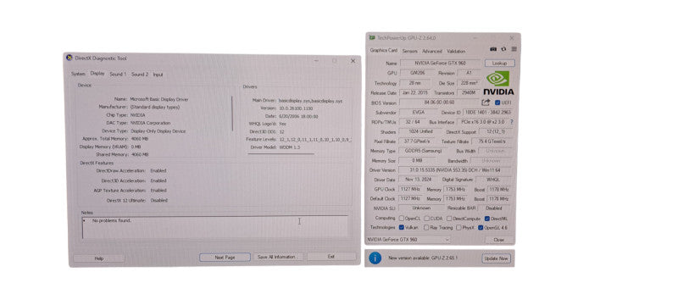Toggle the UEFI checkbox
Screen dimensions: 678x305
pyautogui.click(x=497, y=103)
